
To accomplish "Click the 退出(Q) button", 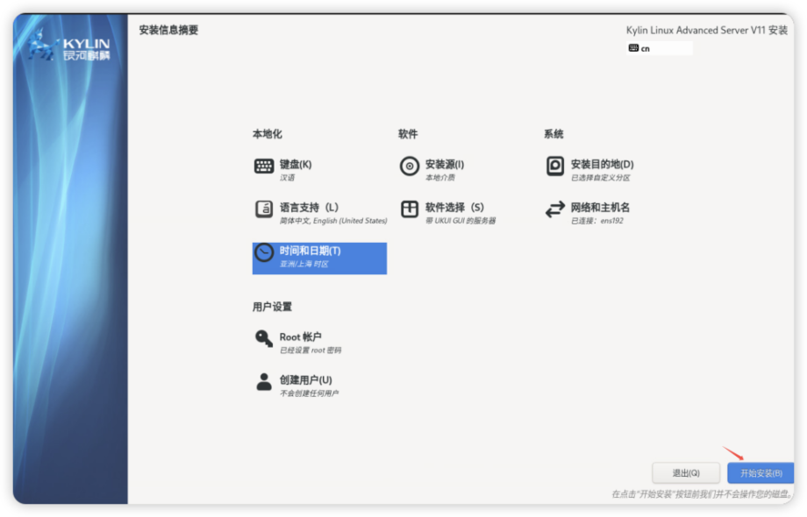I will (x=686, y=473).
